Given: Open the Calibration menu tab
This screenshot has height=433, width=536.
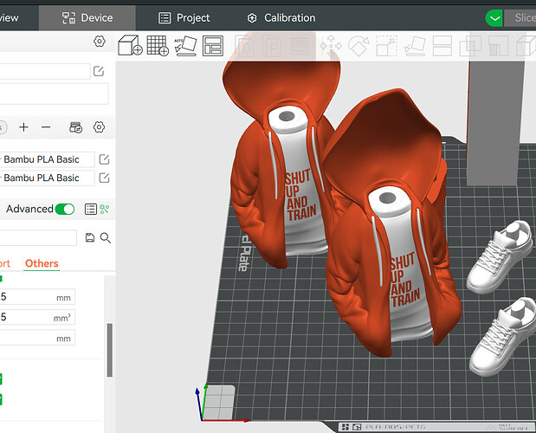Looking at the screenshot, I should coord(281,18).
